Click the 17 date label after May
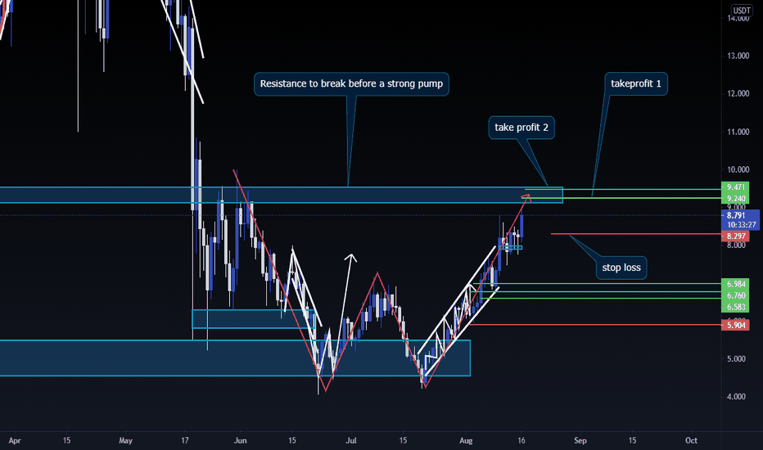The image size is (763, 450). (x=185, y=441)
